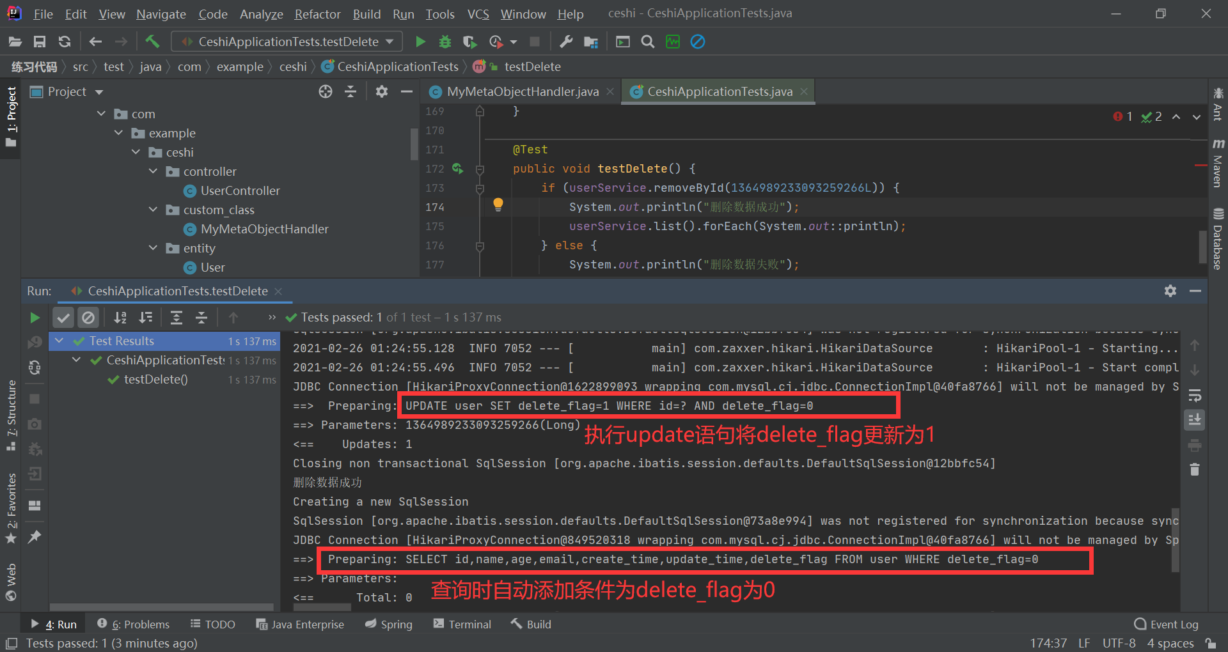This screenshot has width=1228, height=652.
Task: Click the Save All toolbar icon
Action: pyautogui.click(x=40, y=42)
